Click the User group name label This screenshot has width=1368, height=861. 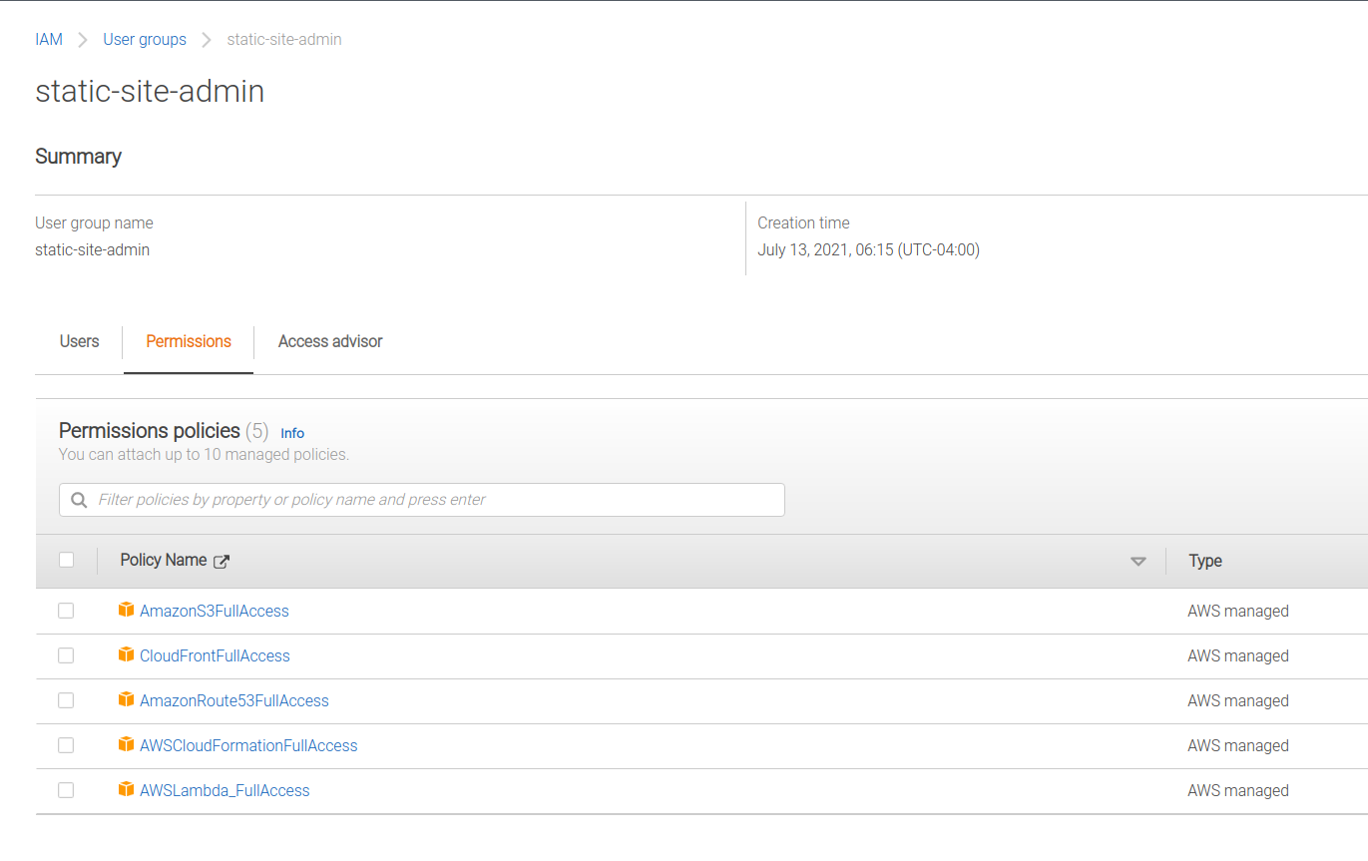(x=94, y=222)
